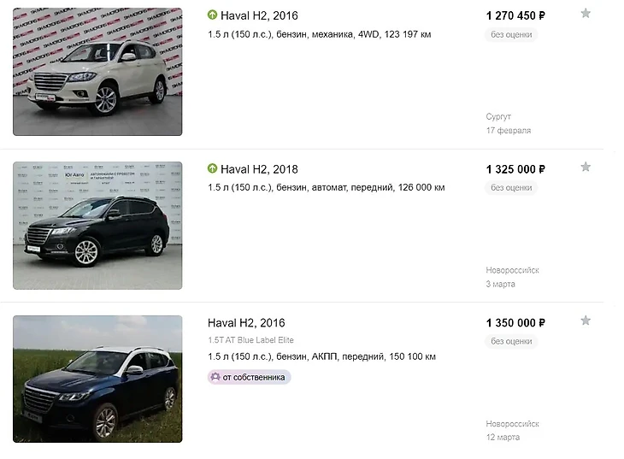Add the 1 325 000 ₽ listing to favorites
Image resolution: width=624 pixels, height=459 pixels.
(586, 167)
